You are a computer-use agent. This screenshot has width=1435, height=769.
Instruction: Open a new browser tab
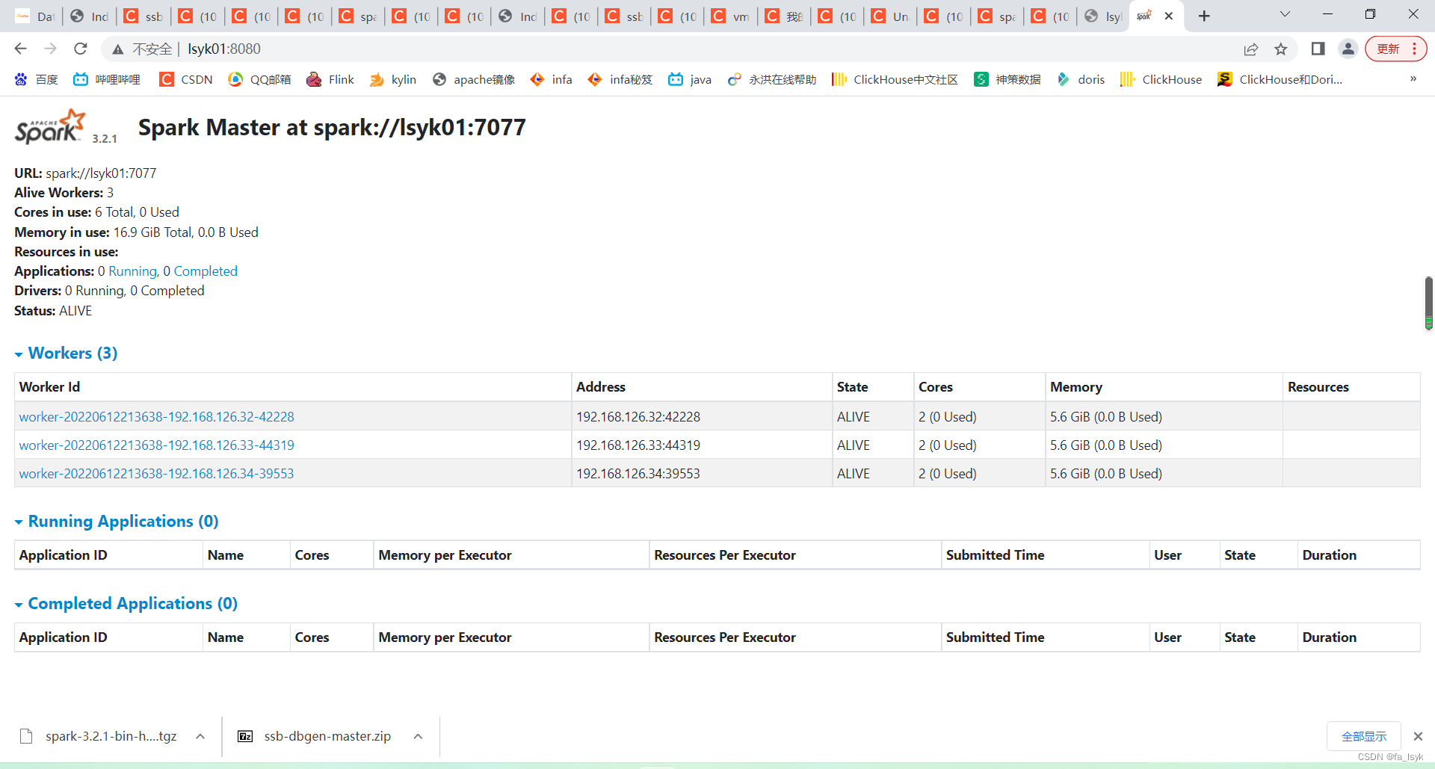tap(1203, 16)
